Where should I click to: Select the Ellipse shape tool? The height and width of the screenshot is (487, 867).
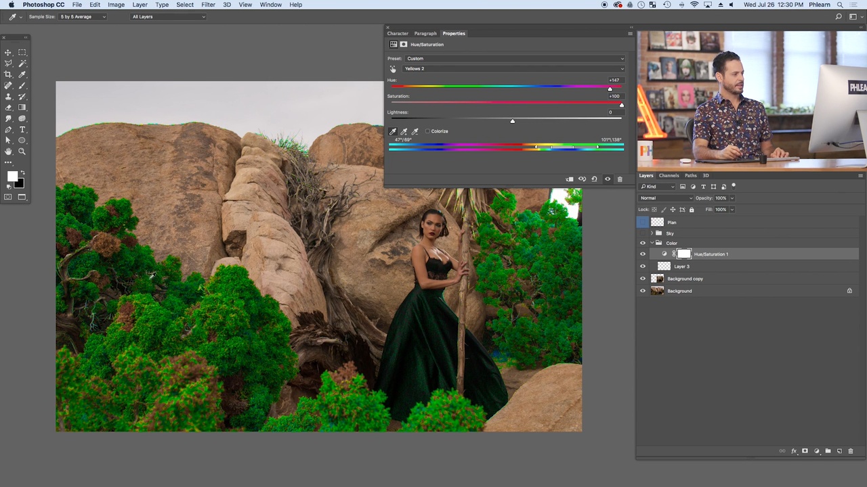point(22,141)
